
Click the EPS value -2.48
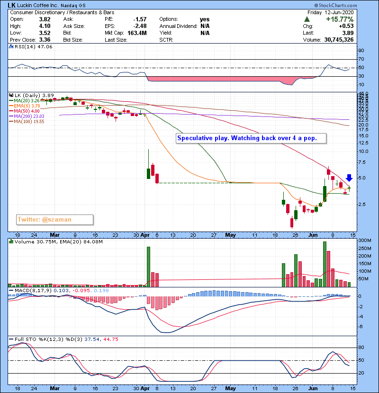pyautogui.click(x=140, y=26)
